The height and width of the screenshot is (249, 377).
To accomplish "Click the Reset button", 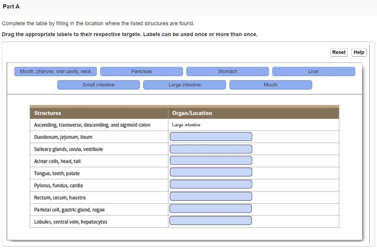I will pos(338,52).
